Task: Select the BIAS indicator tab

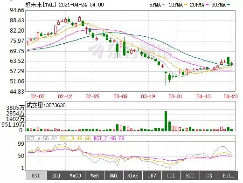Action: (x=133, y=176)
